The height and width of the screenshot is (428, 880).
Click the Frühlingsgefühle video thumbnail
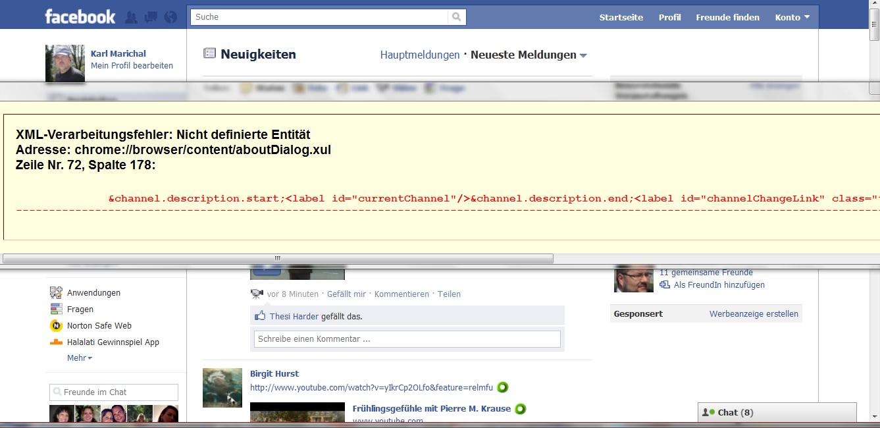[298, 412]
